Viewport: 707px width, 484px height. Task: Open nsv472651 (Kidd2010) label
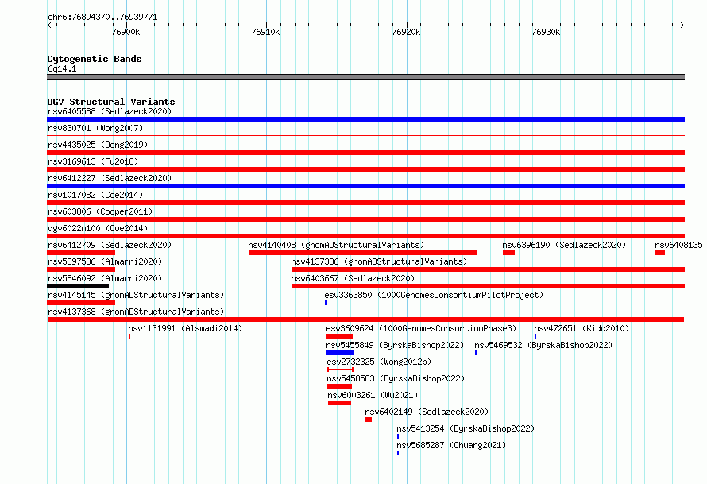pos(581,328)
